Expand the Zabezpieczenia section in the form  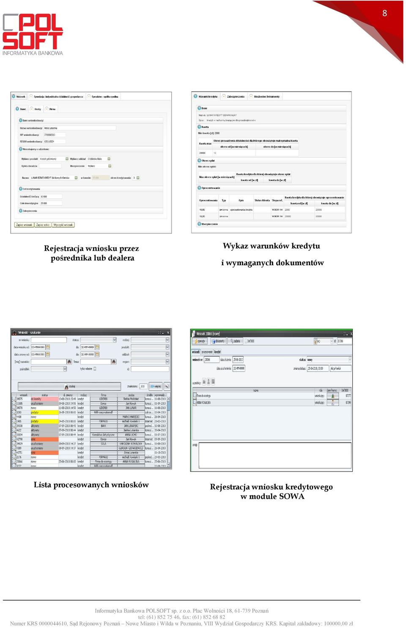(x=20, y=211)
